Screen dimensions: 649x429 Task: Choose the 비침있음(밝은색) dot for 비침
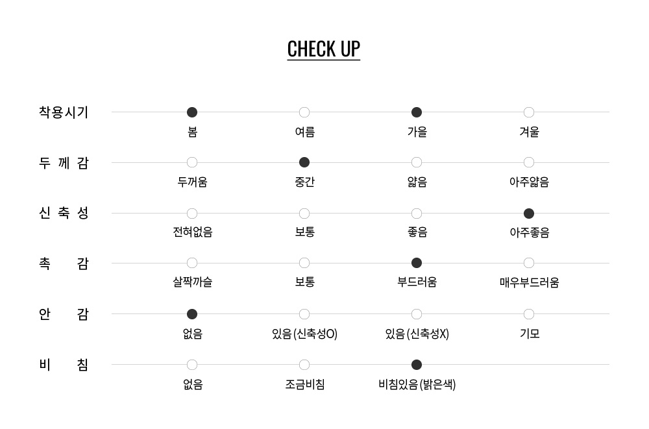(417, 365)
